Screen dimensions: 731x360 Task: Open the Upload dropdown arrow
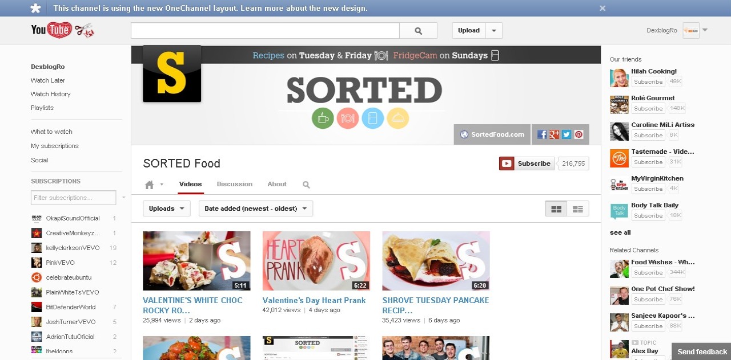[x=494, y=31]
